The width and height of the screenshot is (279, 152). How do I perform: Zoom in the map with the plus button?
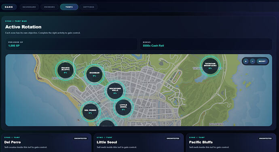[246, 61]
